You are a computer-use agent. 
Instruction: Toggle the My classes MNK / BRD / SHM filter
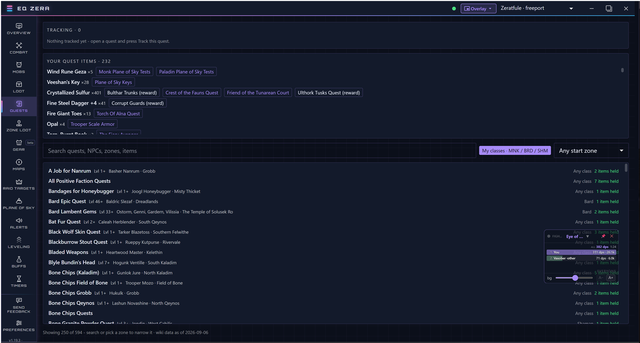pos(515,151)
